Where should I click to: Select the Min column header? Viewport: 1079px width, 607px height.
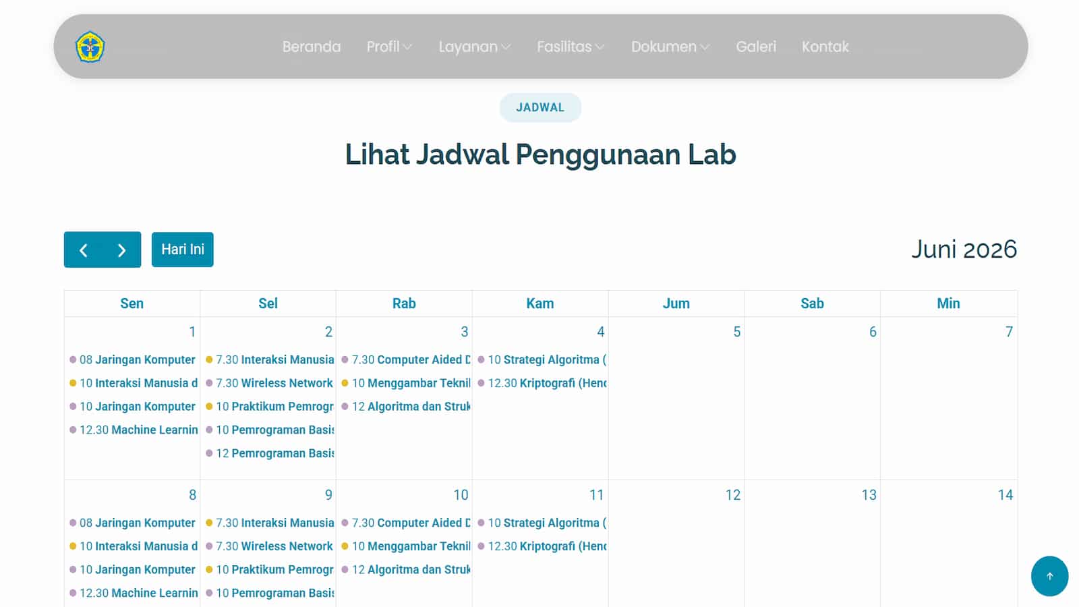click(948, 303)
